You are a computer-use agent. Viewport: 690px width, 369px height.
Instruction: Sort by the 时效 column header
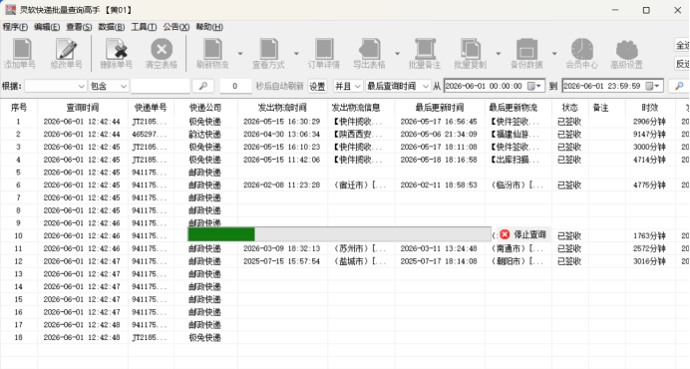tap(649, 108)
